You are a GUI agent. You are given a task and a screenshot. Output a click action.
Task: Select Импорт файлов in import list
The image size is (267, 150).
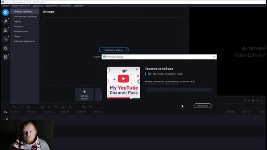tap(25, 12)
